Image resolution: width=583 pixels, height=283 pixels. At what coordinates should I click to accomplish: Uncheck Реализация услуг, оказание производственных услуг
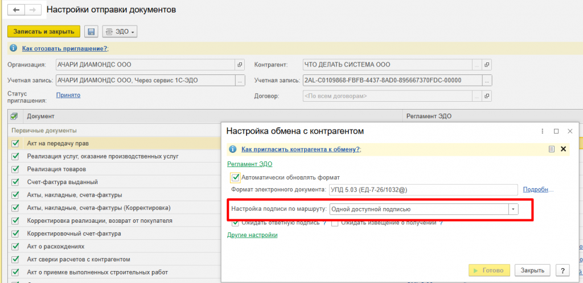(x=15, y=156)
